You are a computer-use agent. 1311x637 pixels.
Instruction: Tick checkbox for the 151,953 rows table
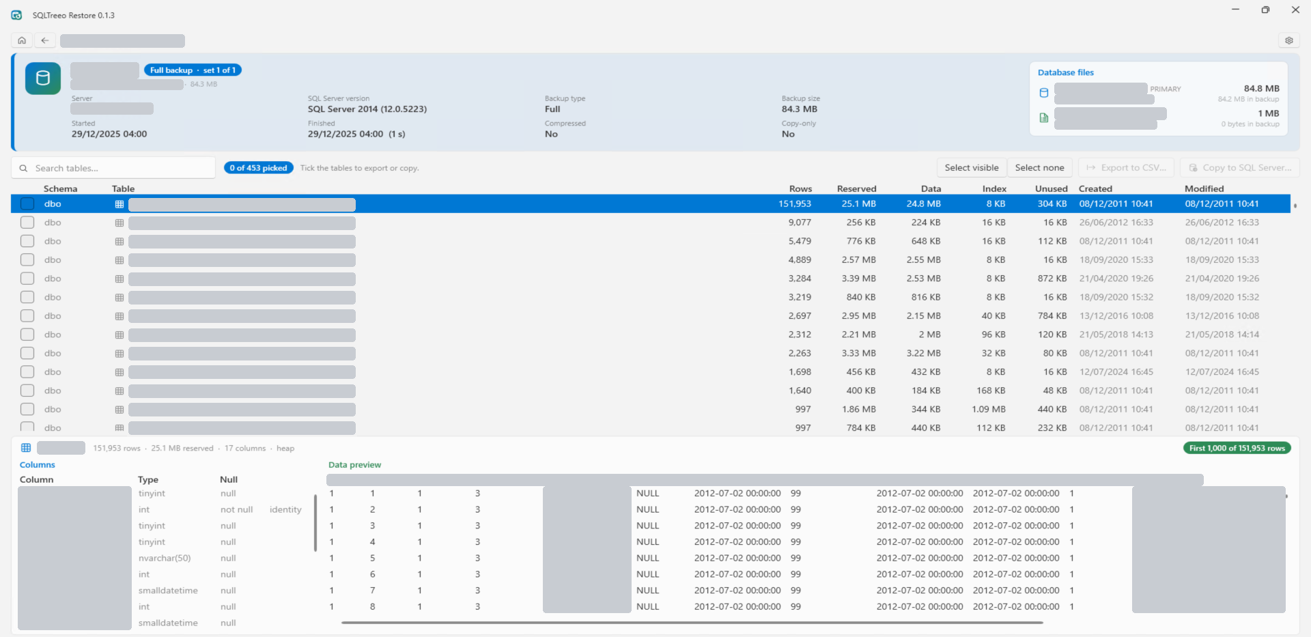click(x=27, y=203)
